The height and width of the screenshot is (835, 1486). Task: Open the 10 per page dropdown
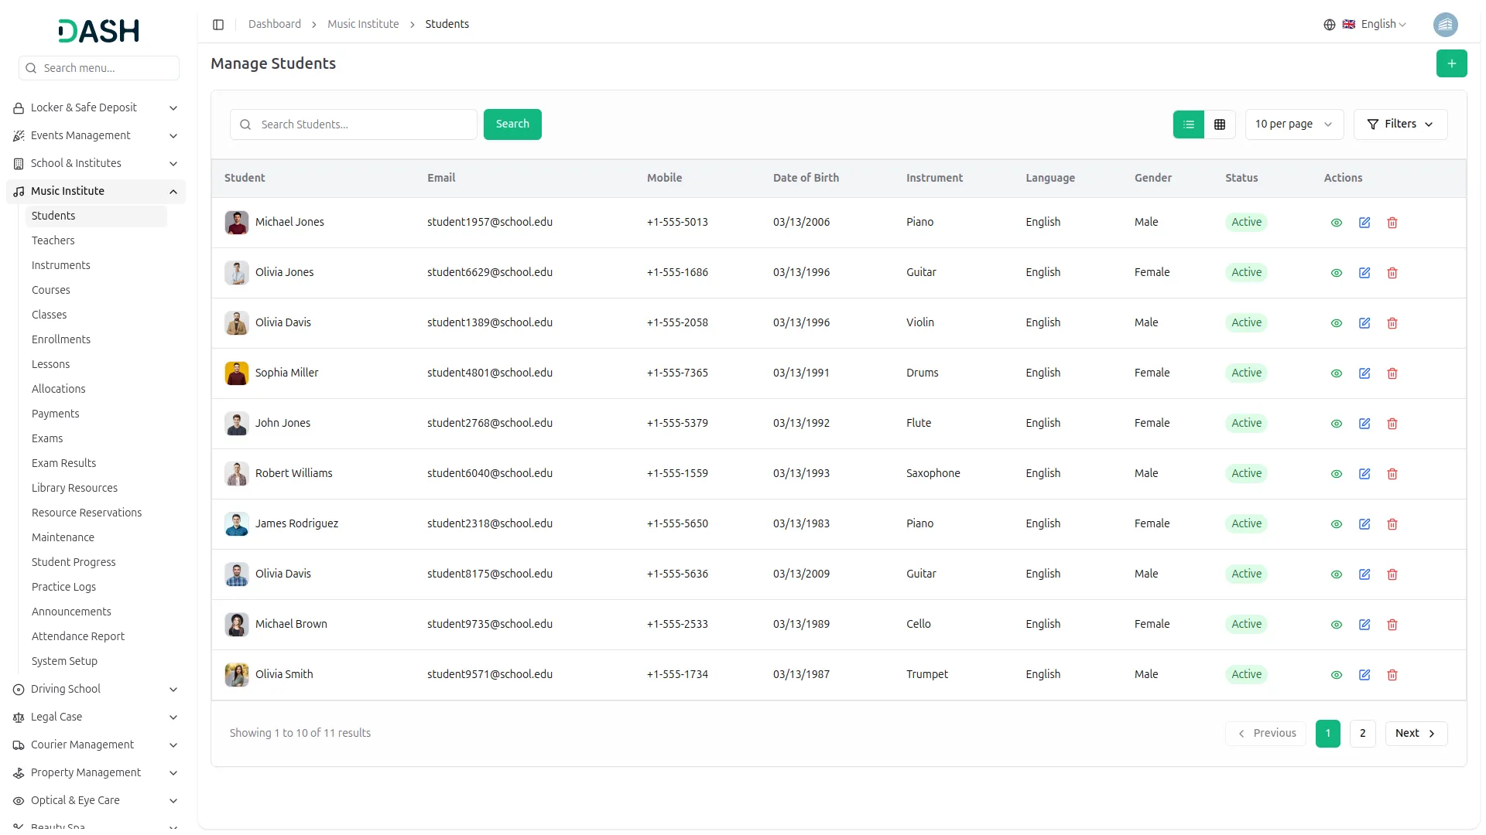pyautogui.click(x=1293, y=124)
